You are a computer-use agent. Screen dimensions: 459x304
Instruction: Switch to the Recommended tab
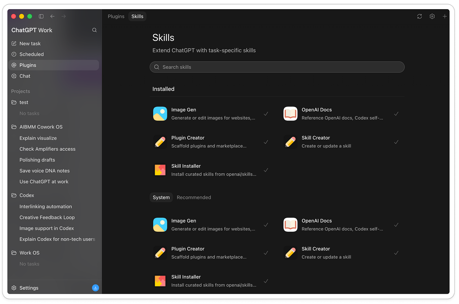(194, 197)
